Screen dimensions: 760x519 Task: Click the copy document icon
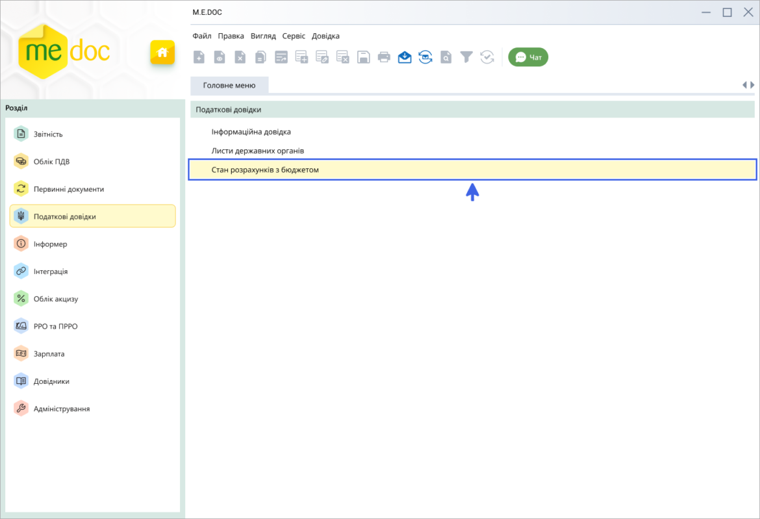click(x=260, y=57)
